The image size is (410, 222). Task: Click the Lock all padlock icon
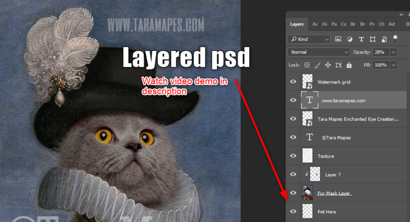pyautogui.click(x=349, y=65)
